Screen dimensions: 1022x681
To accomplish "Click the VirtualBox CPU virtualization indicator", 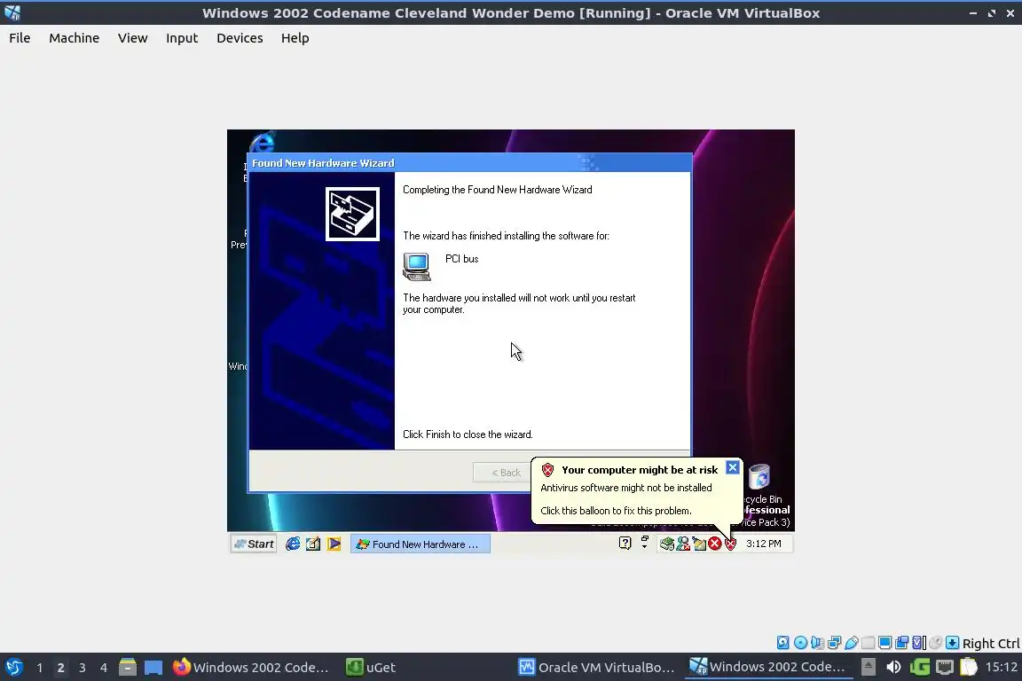I will click(x=919, y=643).
